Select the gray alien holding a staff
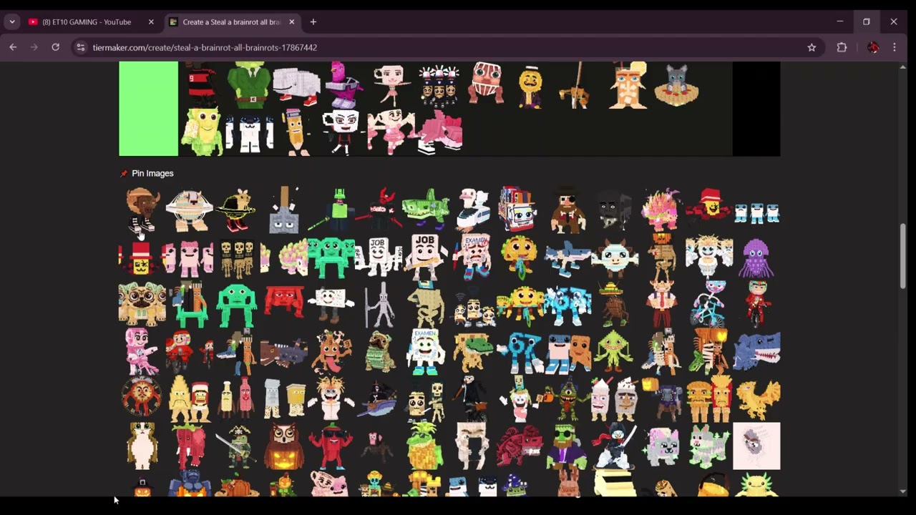Image resolution: width=916 pixels, height=515 pixels. pos(379,305)
